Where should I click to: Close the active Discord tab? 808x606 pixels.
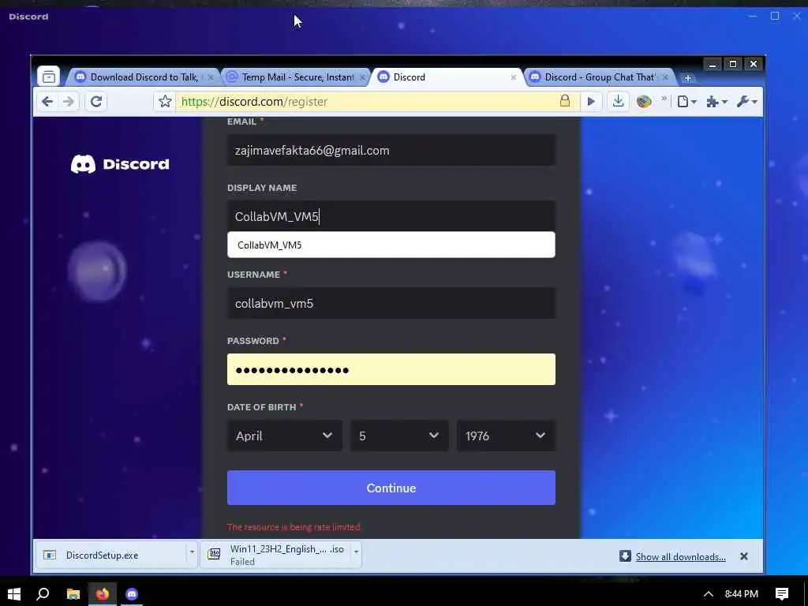tap(513, 77)
